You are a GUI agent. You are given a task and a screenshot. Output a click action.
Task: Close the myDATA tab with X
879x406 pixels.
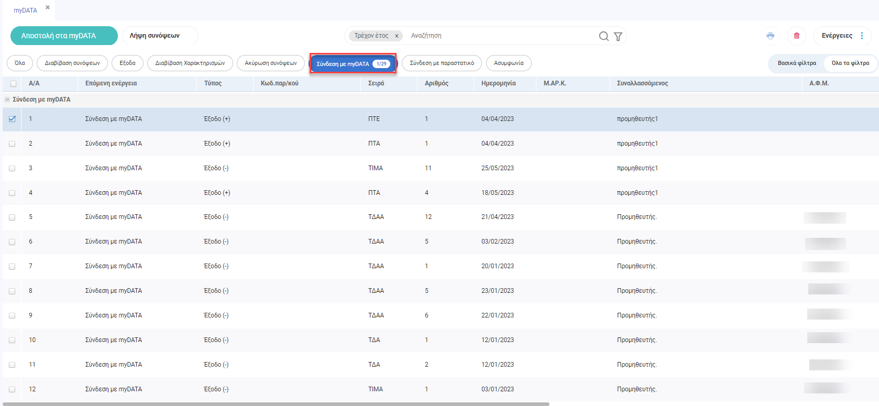click(x=48, y=7)
